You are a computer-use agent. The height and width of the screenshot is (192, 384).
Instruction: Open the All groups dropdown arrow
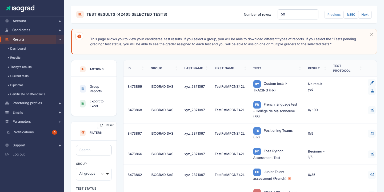(x=108, y=174)
